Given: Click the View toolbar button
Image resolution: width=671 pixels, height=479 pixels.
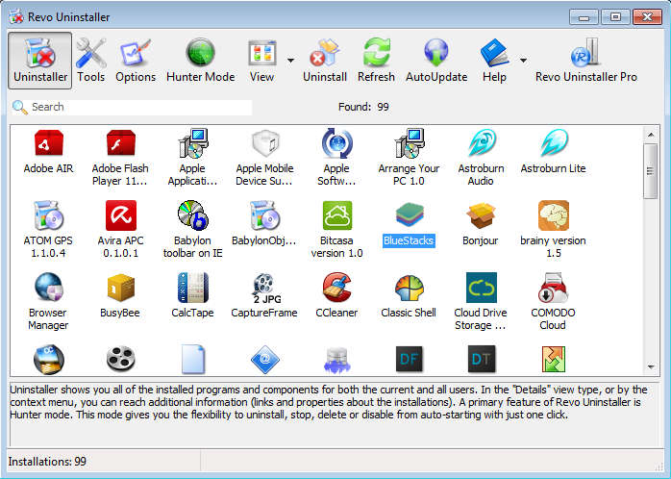Looking at the screenshot, I should pyautogui.click(x=261, y=60).
